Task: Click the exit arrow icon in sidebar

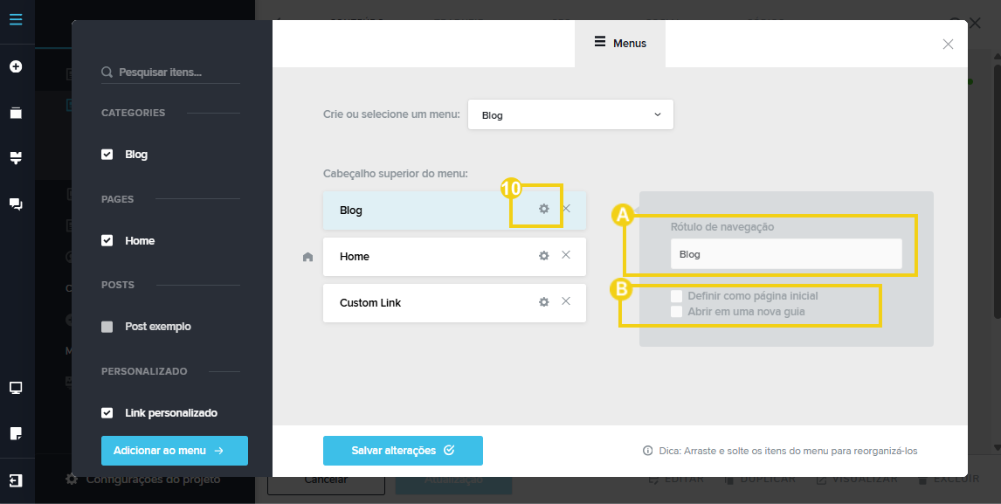Action: [16, 480]
